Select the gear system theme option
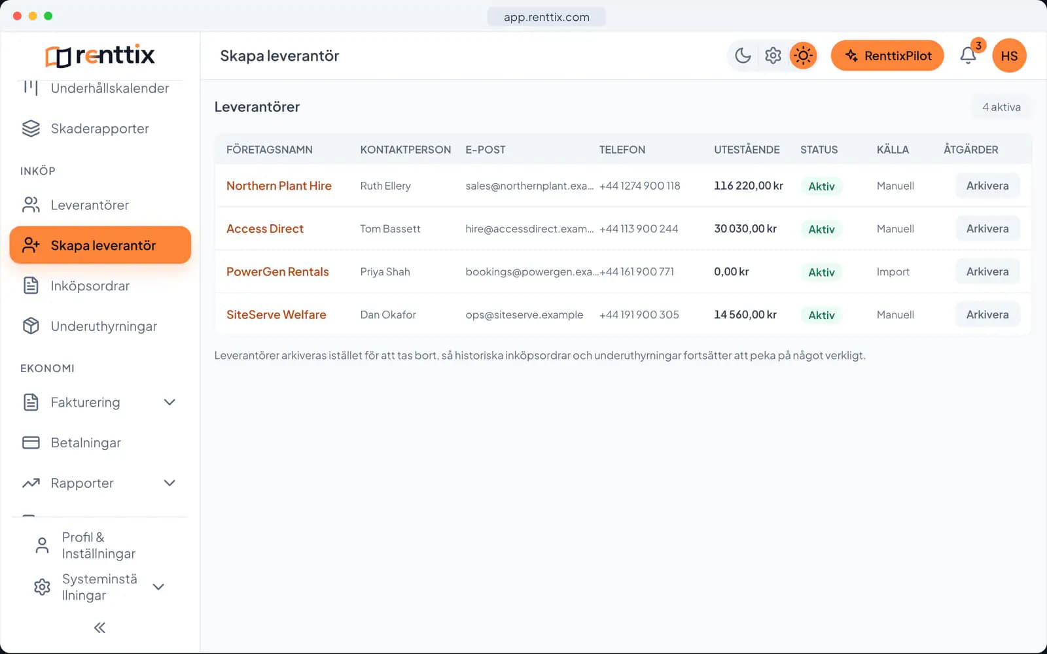The width and height of the screenshot is (1047, 654). (773, 56)
